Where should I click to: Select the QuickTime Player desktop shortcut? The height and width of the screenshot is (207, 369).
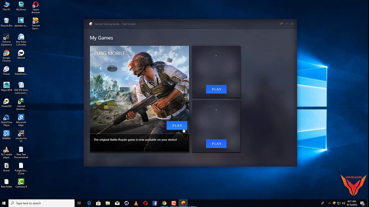6,120
